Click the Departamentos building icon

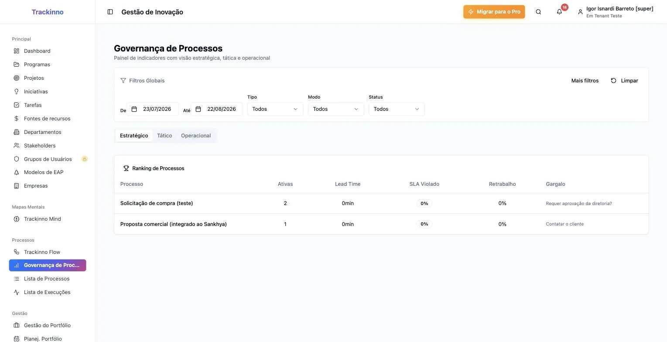17,132
